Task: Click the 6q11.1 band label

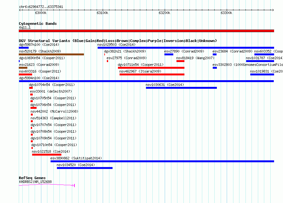Action: 25,27
